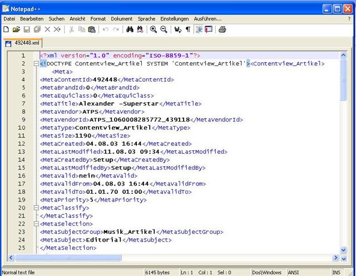This screenshot has height=276, width=356.
Task: Print the document with the printer icon
Action: pyautogui.click(x=222, y=29)
